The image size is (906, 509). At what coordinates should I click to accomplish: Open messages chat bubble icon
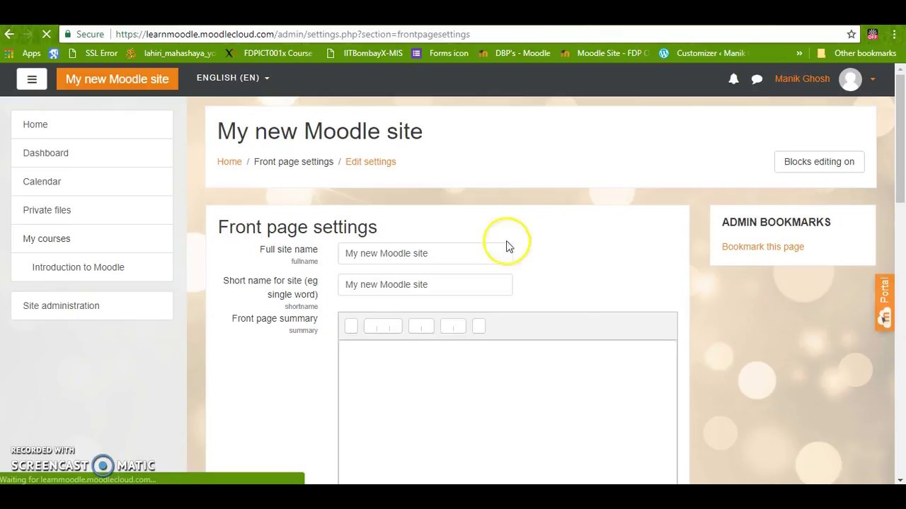[x=757, y=79]
